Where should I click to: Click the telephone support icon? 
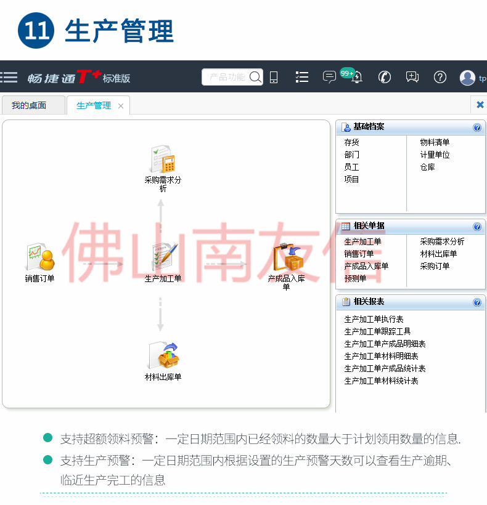385,78
